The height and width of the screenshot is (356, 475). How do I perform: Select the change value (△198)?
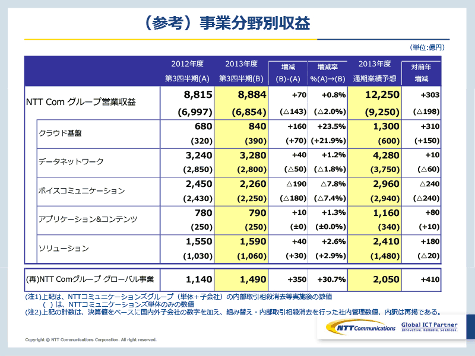click(x=426, y=112)
